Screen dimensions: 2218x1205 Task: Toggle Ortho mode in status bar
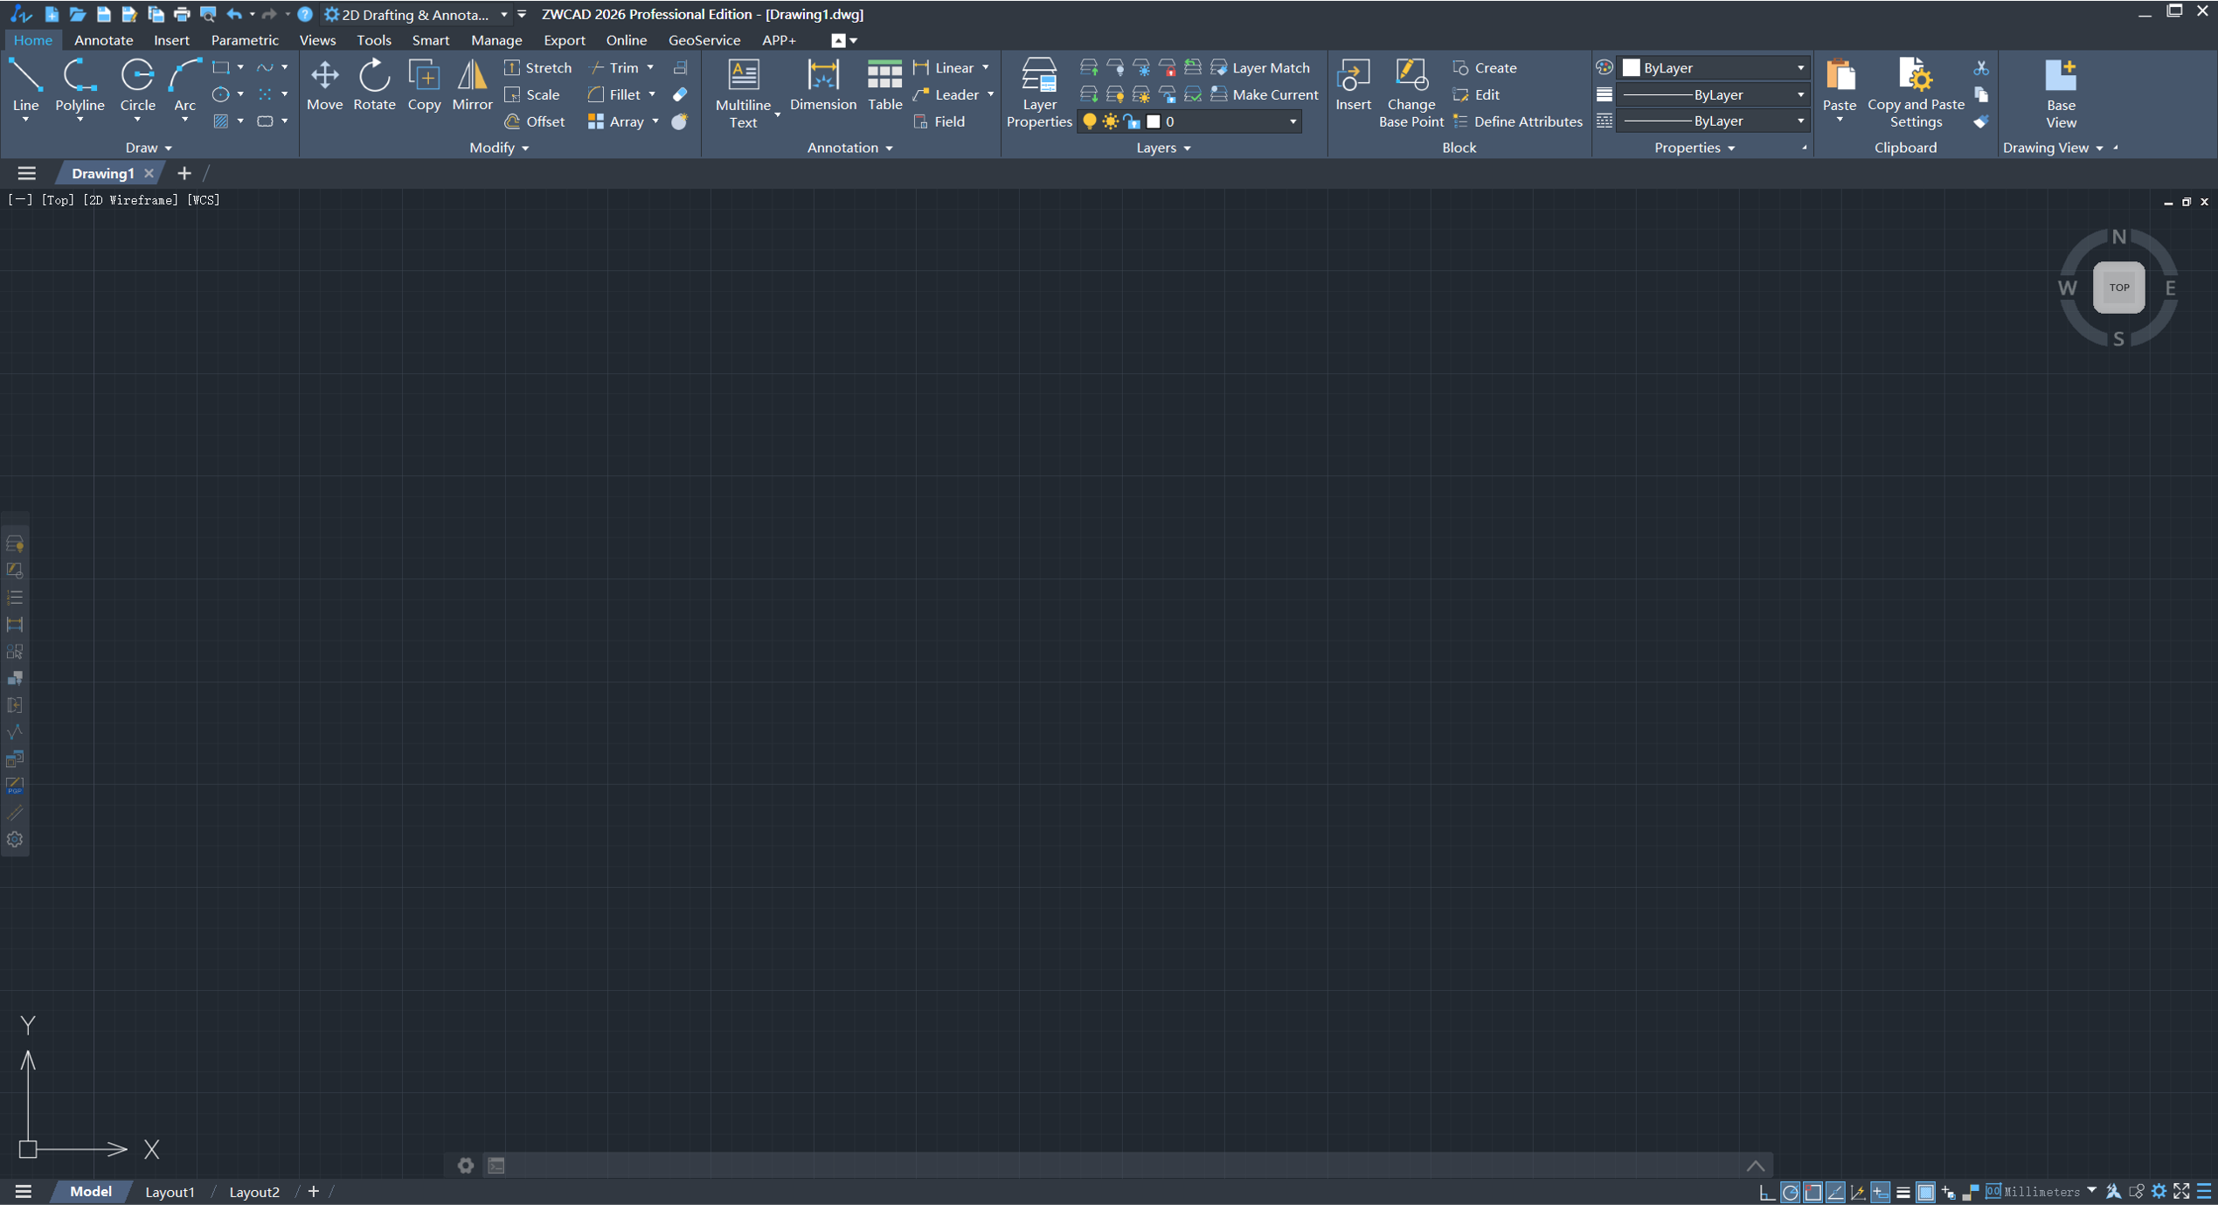[1768, 1193]
